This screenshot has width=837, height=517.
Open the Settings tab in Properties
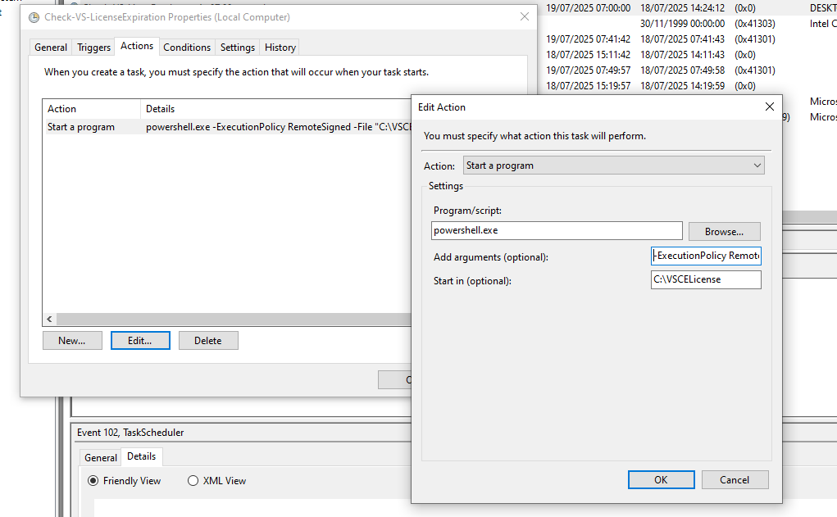click(x=238, y=48)
